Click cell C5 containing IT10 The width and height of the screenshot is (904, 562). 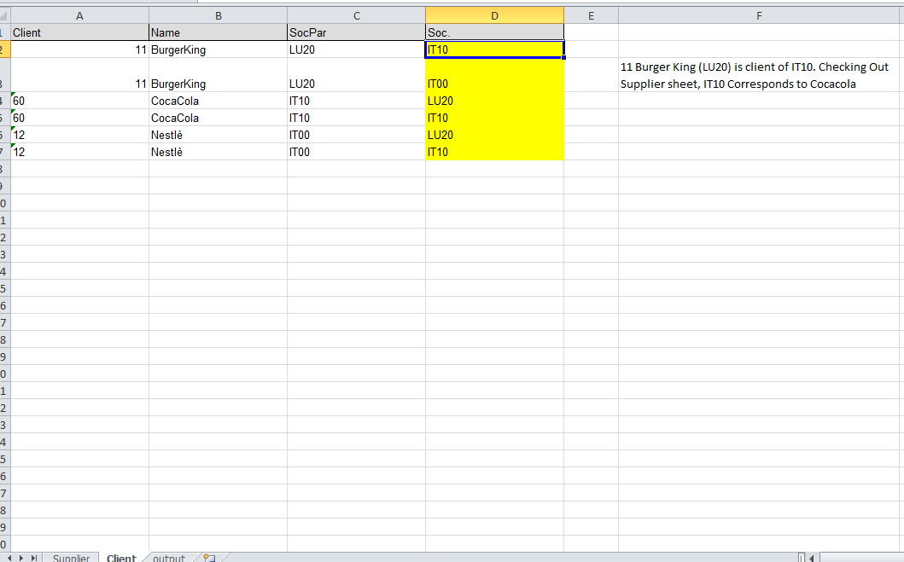[356, 118]
